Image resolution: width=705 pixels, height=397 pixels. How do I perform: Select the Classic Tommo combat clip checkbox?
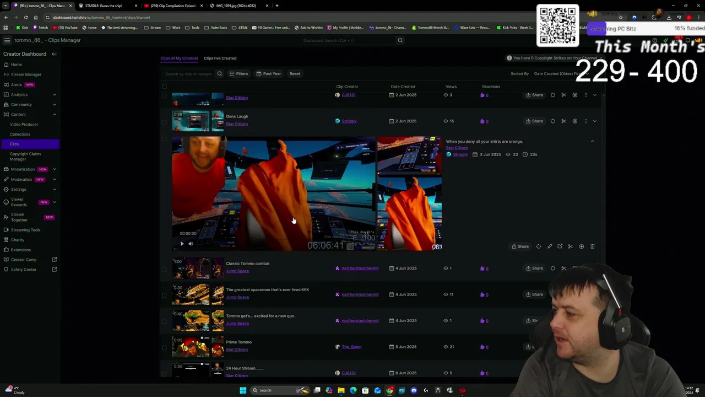(164, 269)
